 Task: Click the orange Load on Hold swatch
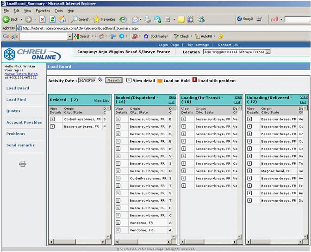(160, 80)
